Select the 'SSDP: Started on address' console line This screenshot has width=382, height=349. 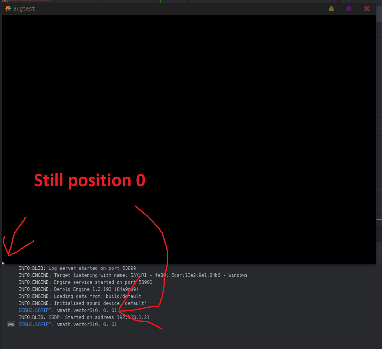pyautogui.click(x=84, y=317)
